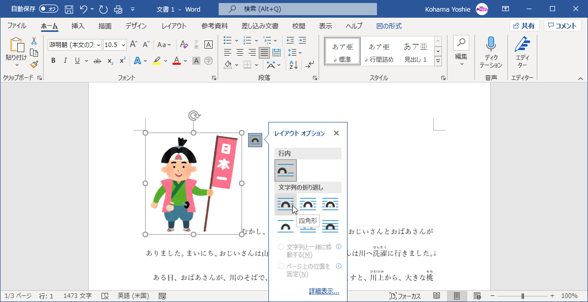Sort with the A-Z sort icon
Viewport: 588px width, 302px height.
(293, 65)
